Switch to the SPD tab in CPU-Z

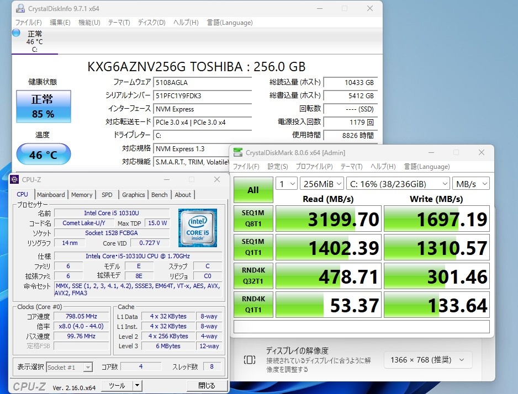[107, 195]
